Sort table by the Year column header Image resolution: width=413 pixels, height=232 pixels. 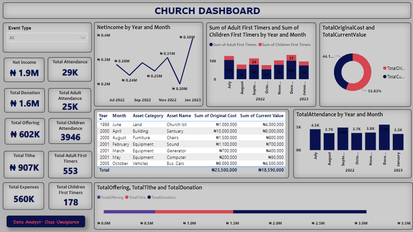pos(103,116)
